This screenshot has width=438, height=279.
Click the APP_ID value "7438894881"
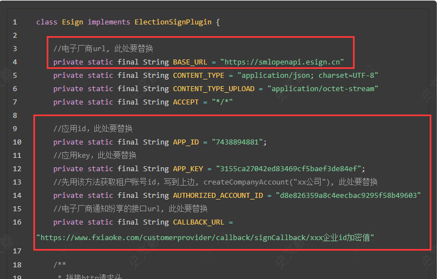[237, 142]
